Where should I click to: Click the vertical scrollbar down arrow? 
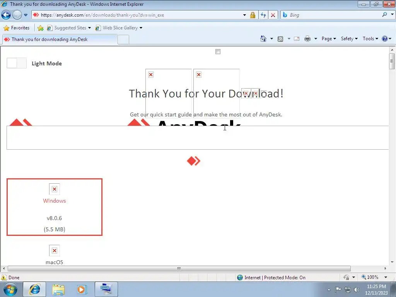pyautogui.click(x=392, y=262)
